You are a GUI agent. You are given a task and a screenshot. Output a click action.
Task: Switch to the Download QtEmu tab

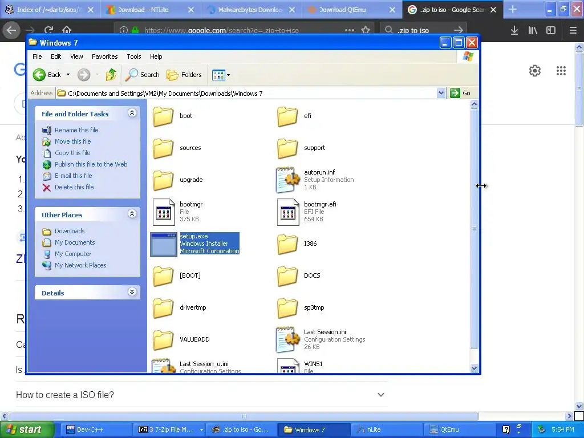(352, 10)
